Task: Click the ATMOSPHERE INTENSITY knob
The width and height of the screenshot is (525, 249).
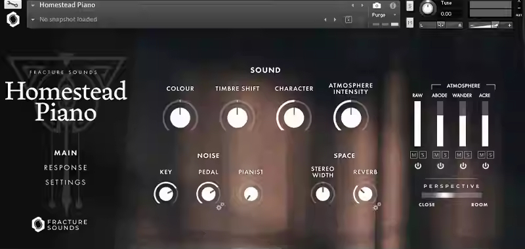Action: click(x=351, y=118)
